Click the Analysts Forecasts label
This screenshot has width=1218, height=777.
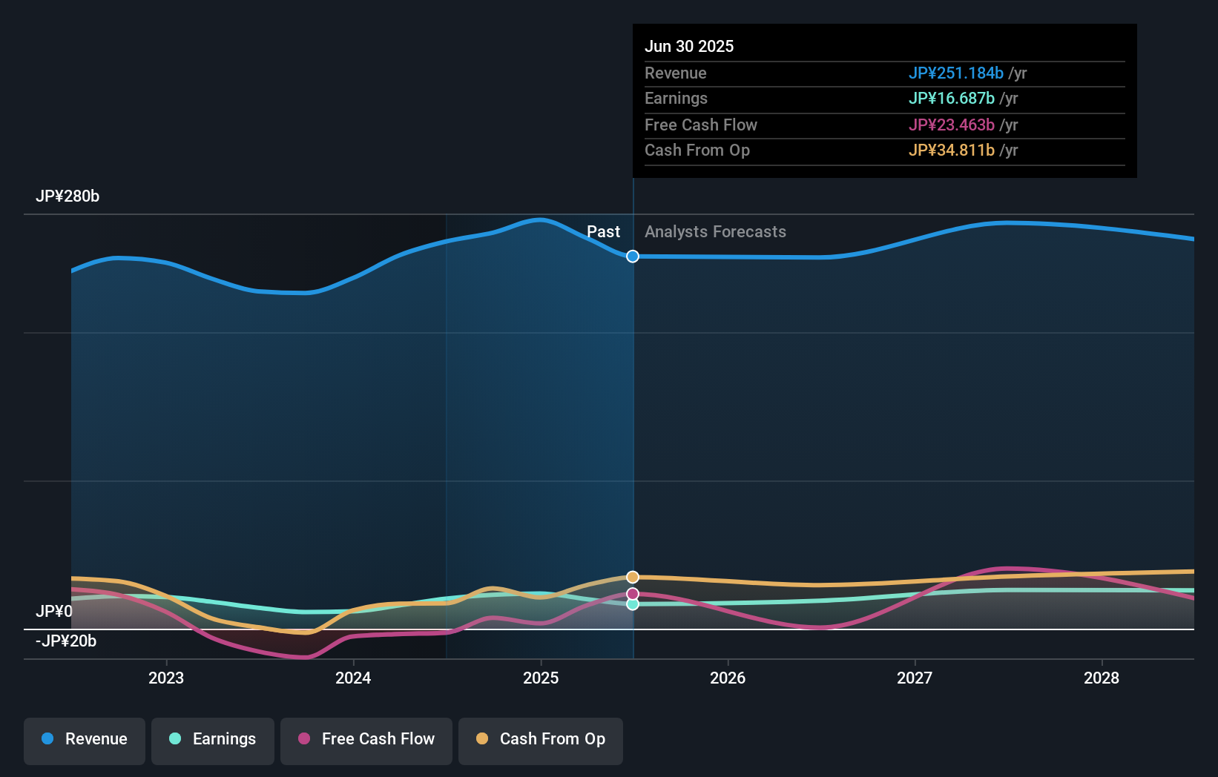(715, 232)
